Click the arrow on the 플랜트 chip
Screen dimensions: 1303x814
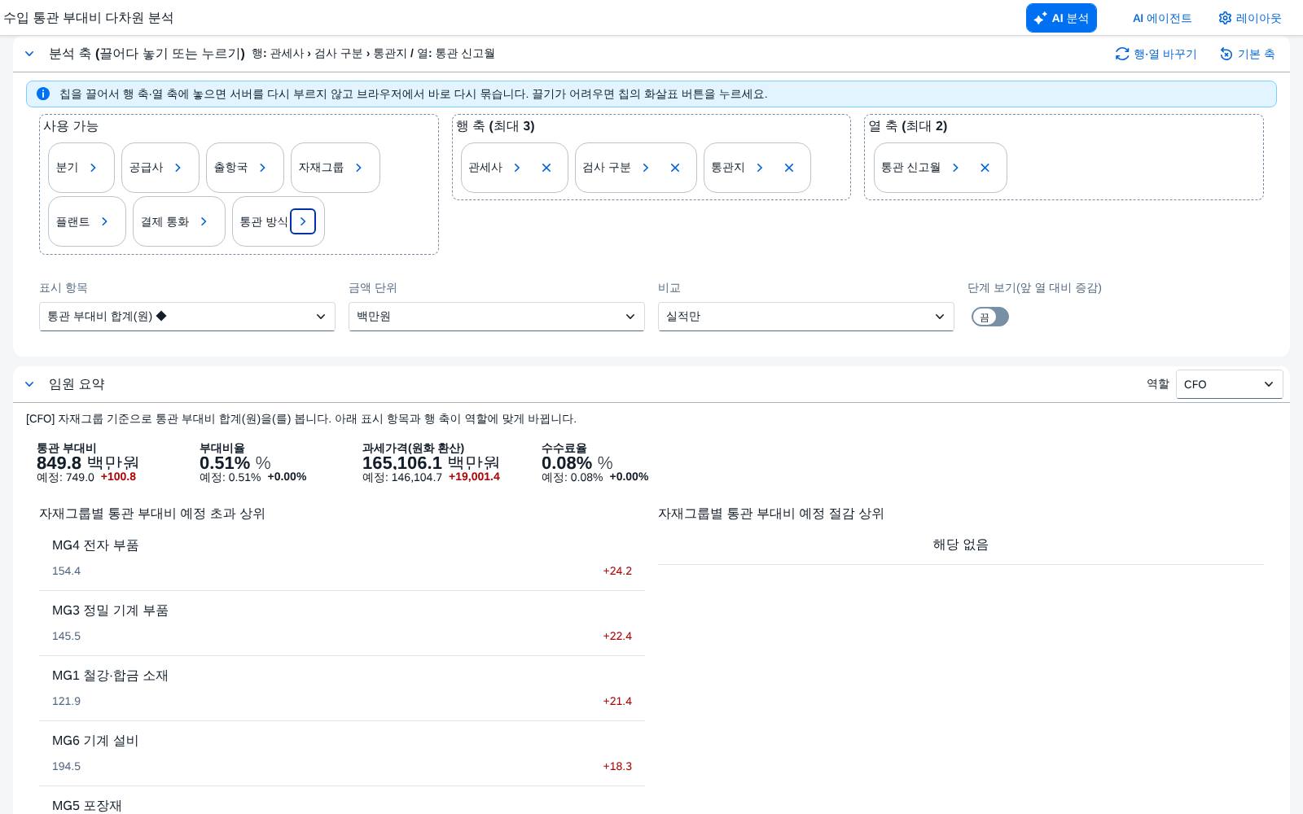pos(104,221)
